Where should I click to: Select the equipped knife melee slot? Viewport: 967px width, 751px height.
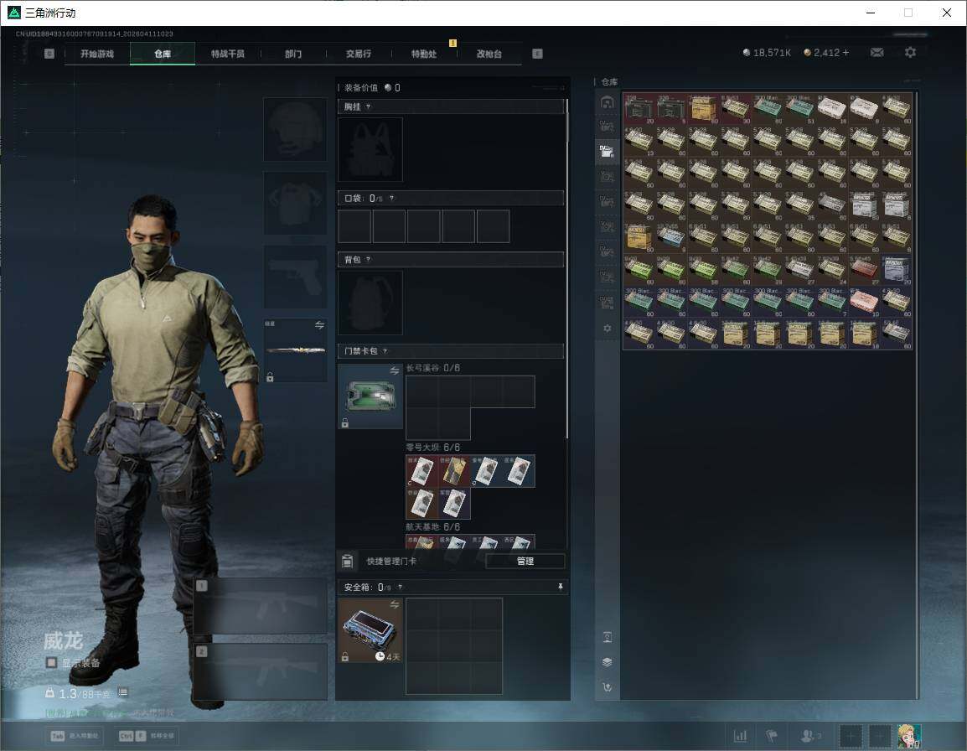(x=296, y=350)
